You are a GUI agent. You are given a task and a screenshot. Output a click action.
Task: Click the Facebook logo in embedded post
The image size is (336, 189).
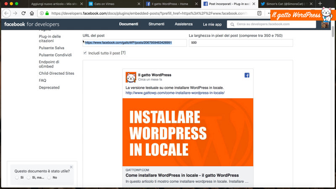tap(247, 75)
